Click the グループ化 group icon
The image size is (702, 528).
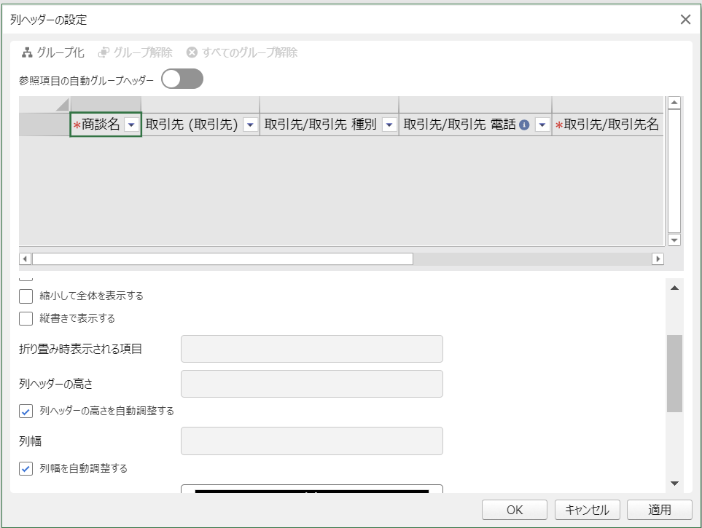click(x=27, y=52)
